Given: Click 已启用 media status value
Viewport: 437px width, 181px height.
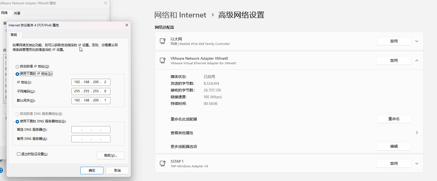Looking at the screenshot, I should [209, 77].
